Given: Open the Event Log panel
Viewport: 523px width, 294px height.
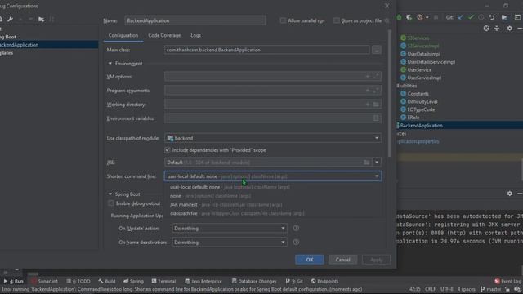Looking at the screenshot, I should [x=508, y=281].
